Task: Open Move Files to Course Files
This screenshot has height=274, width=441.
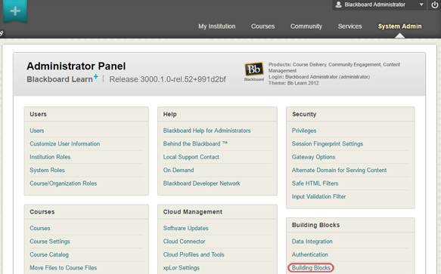Action: tap(64, 268)
